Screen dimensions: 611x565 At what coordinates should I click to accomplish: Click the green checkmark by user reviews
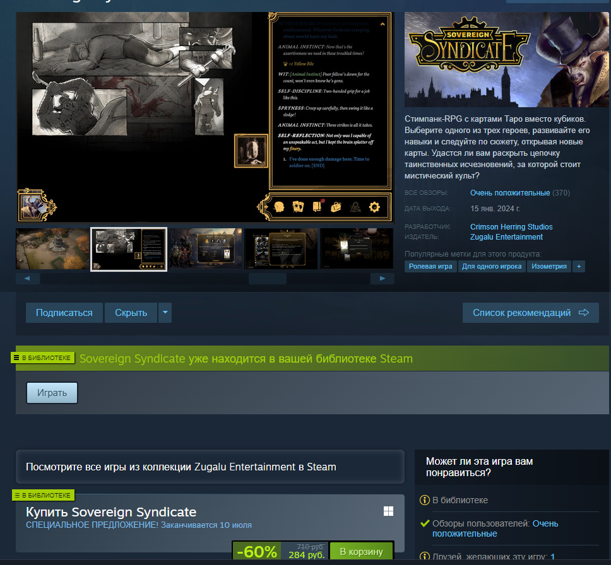click(x=425, y=523)
